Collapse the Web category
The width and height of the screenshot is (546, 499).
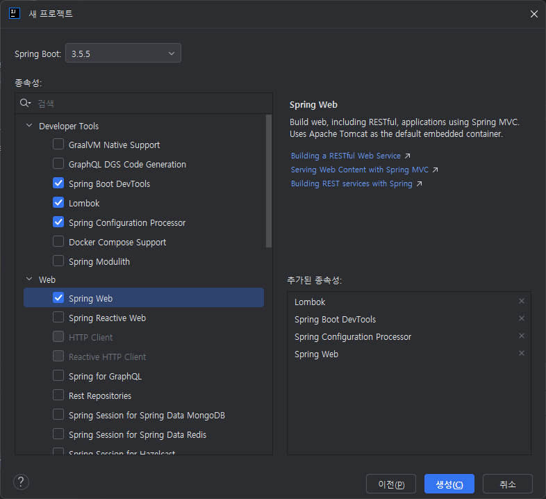29,279
